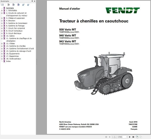Expand 17. Diagrammes bookmark node
151x139 pixels.
(x=2, y=56)
